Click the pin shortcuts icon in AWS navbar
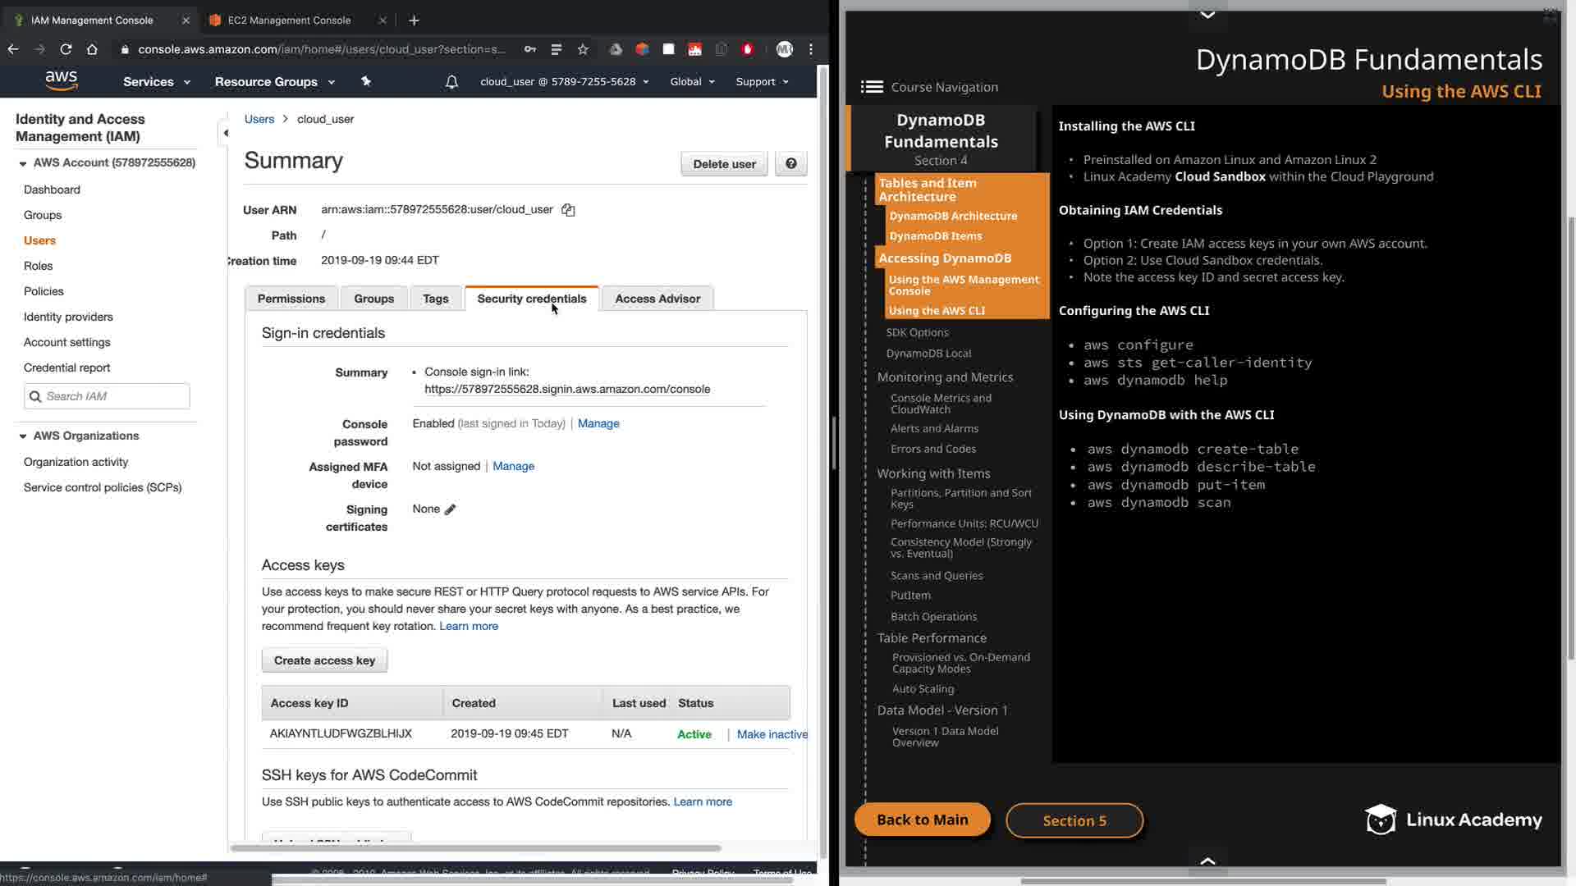 366,81
